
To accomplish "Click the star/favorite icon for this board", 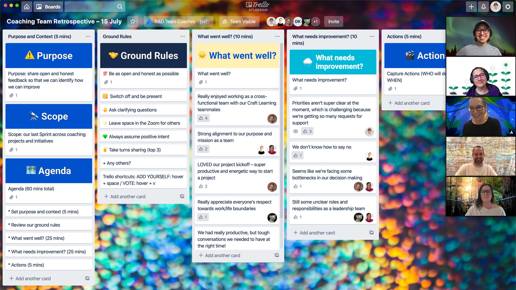I will tap(132, 21).
